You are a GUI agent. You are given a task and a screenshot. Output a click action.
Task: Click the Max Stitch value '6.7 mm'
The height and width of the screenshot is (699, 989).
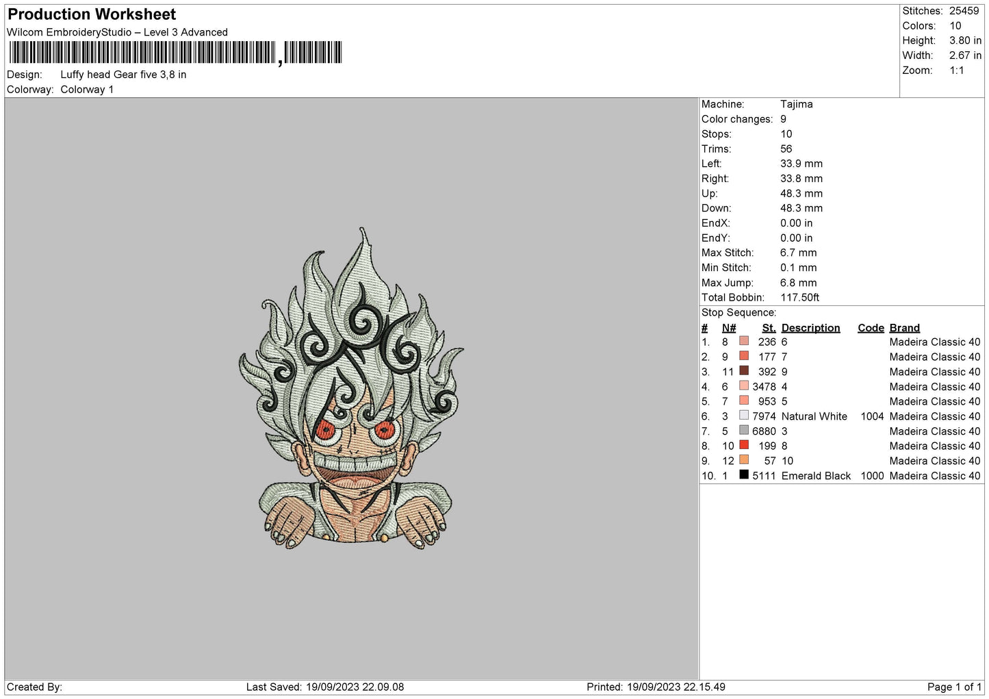click(x=799, y=253)
